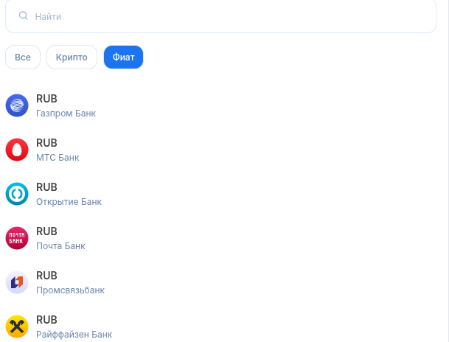
Task: Select RUB heading above Газпром Банк
Action: point(46,99)
